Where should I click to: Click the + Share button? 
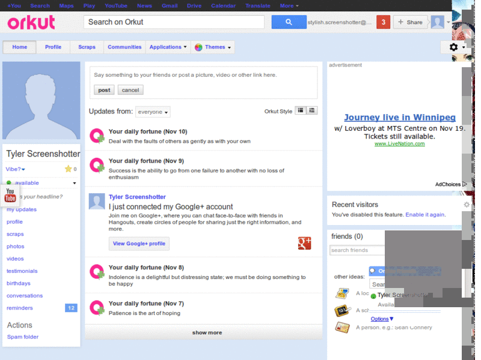pyautogui.click(x=410, y=22)
